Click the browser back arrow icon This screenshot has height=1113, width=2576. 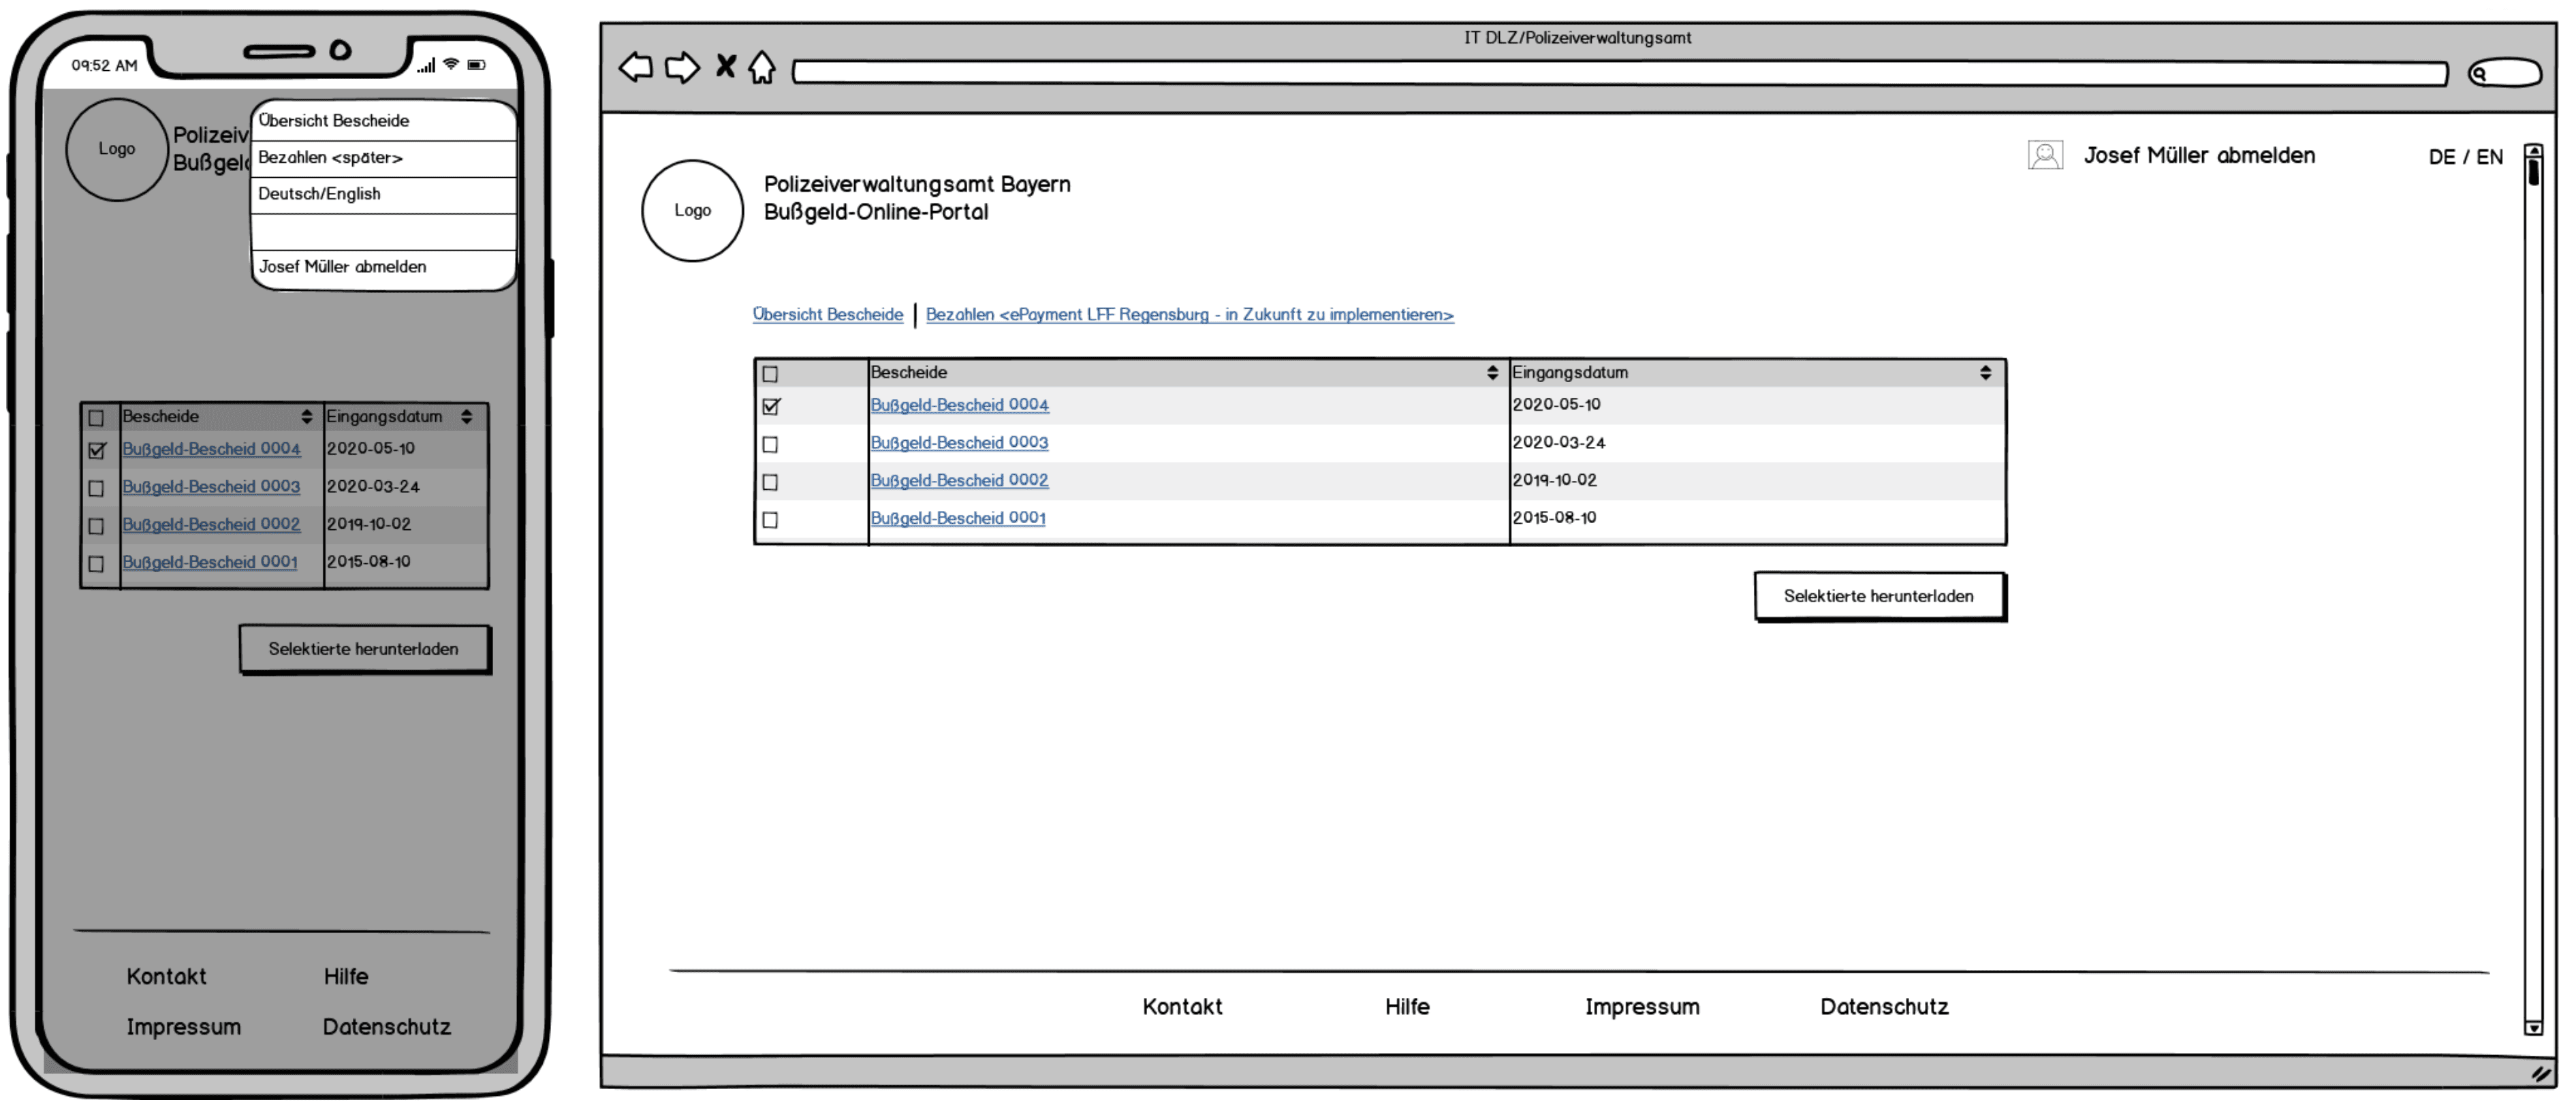pos(636,68)
